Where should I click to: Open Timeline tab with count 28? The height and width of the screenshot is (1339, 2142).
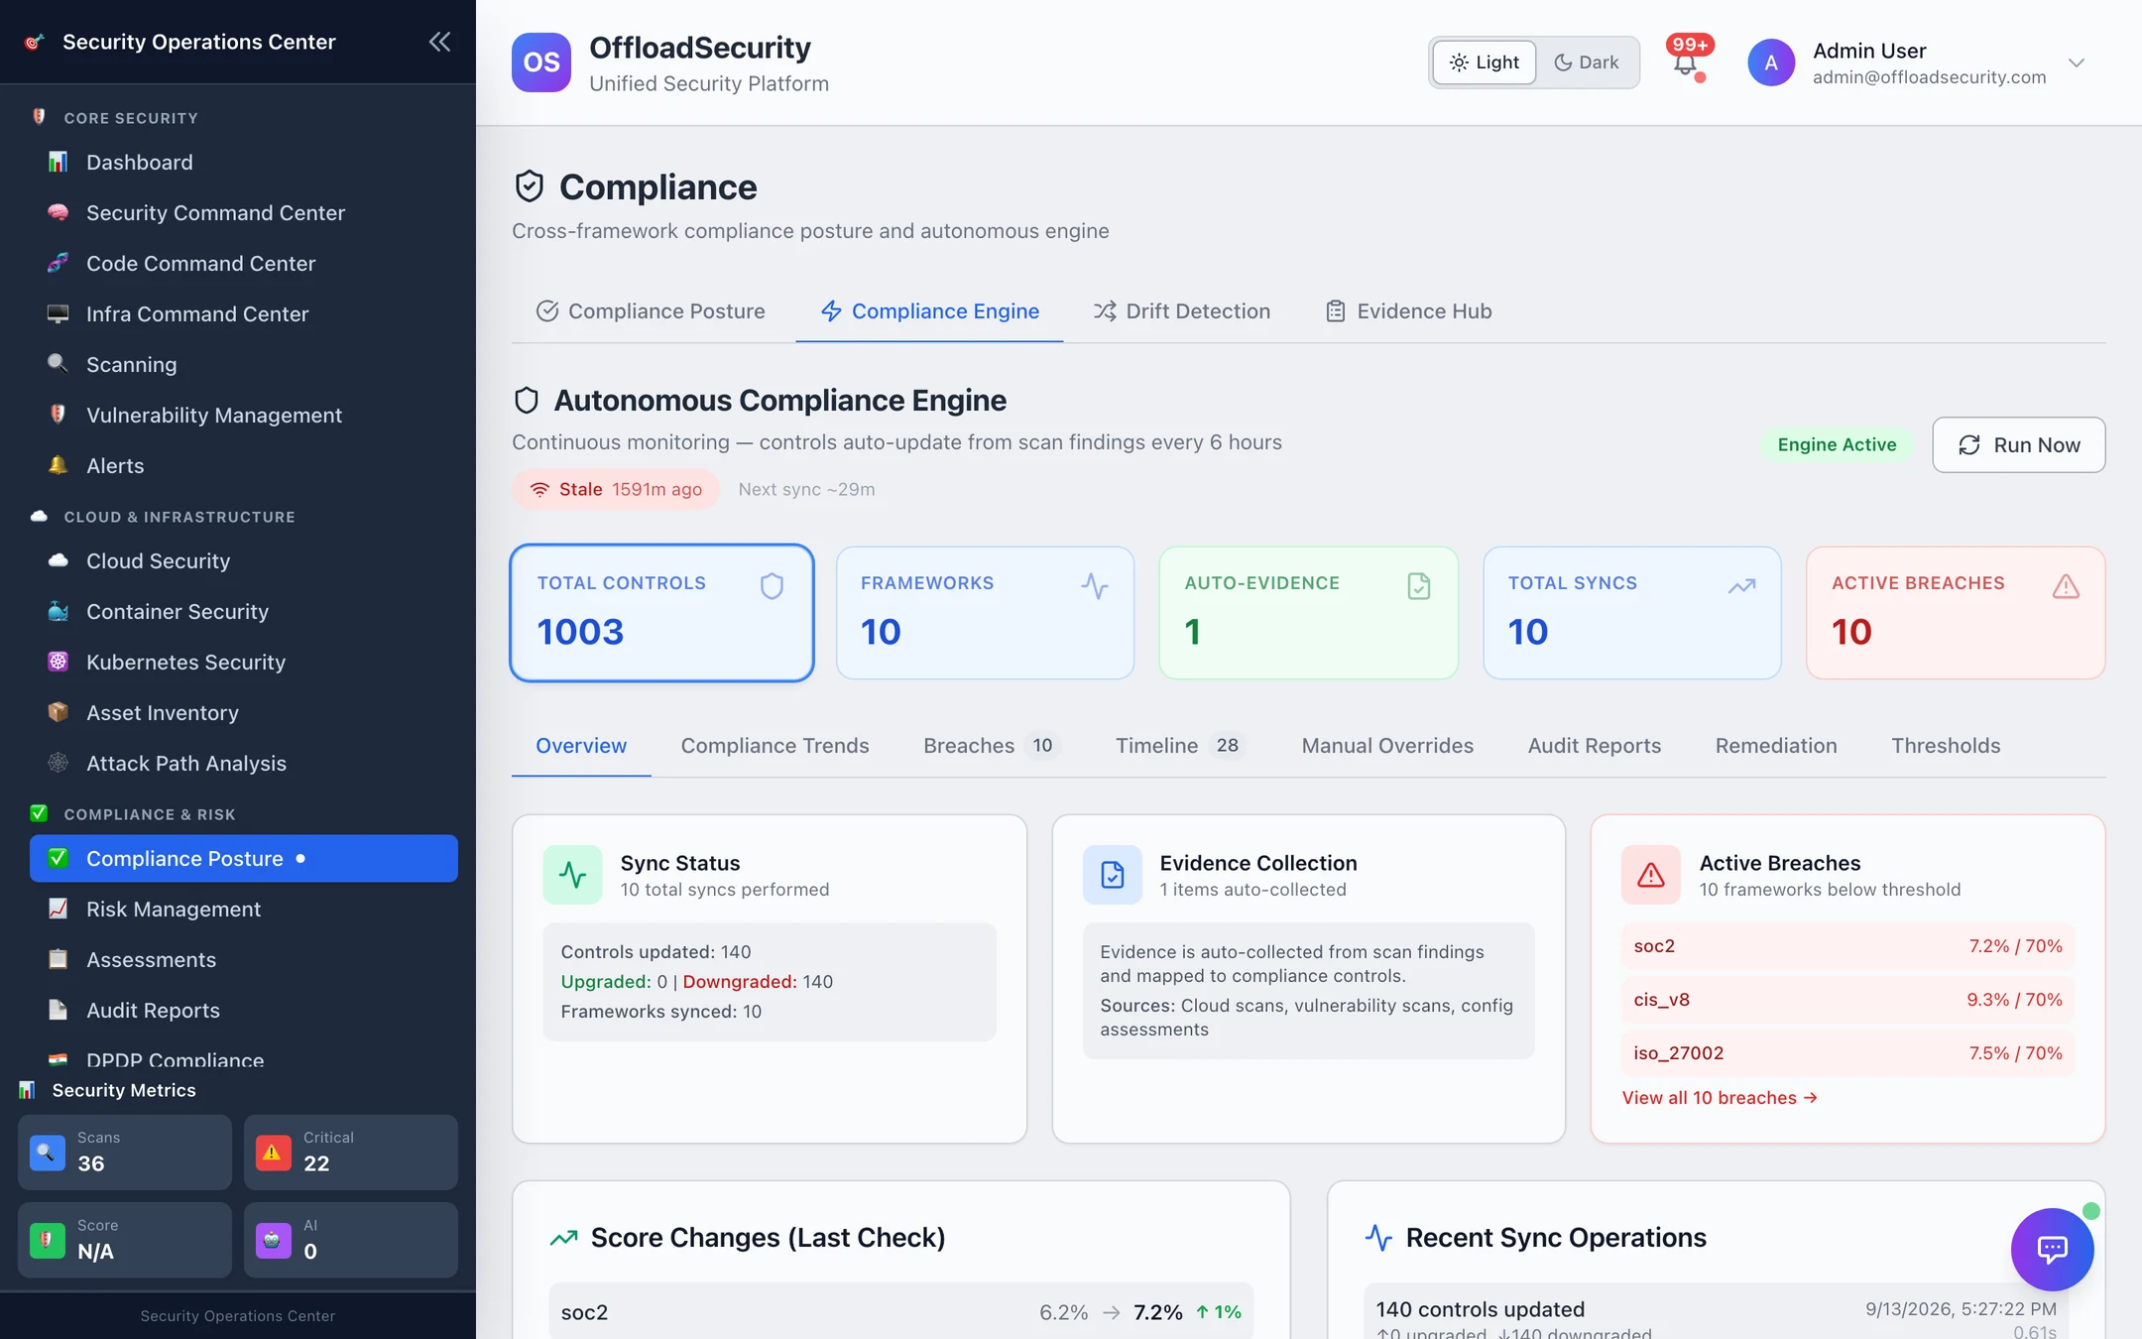tap(1179, 746)
